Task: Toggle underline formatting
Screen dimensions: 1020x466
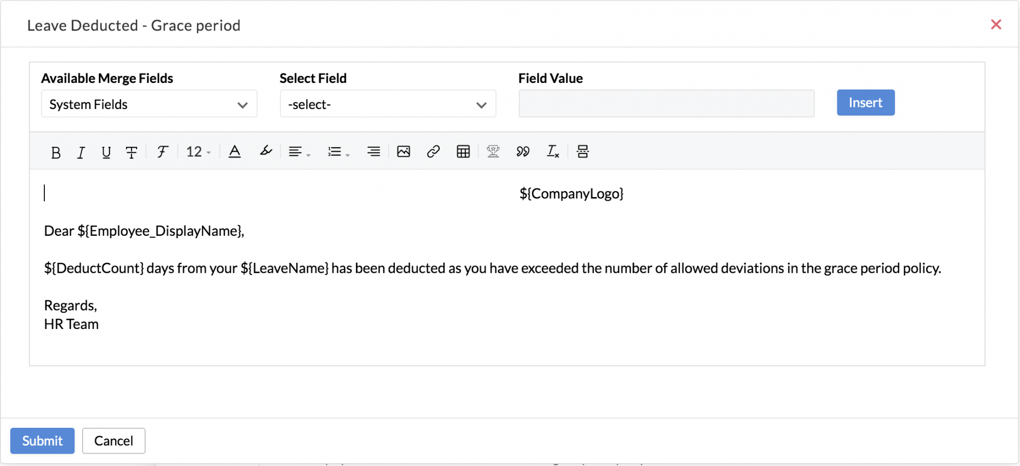Action: tap(106, 151)
